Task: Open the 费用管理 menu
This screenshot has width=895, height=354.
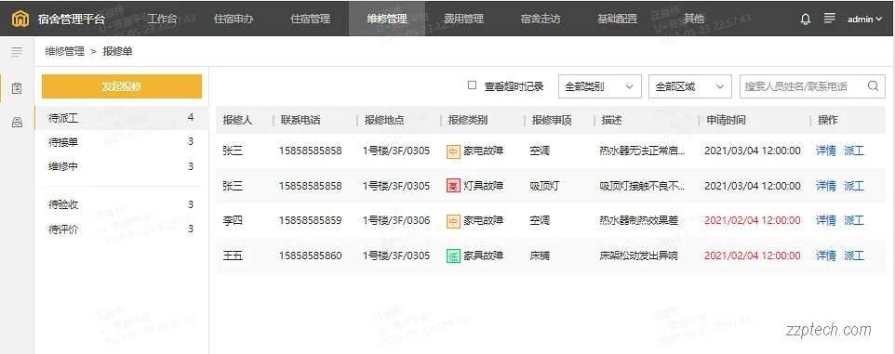Action: [463, 19]
